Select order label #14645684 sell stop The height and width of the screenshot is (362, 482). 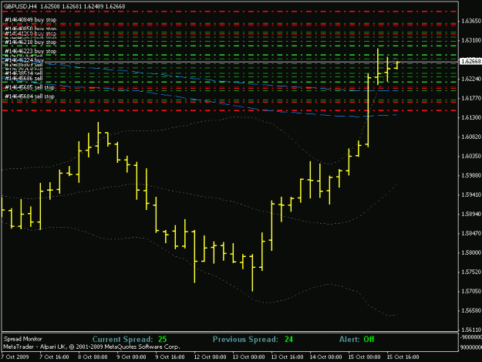[29, 96]
